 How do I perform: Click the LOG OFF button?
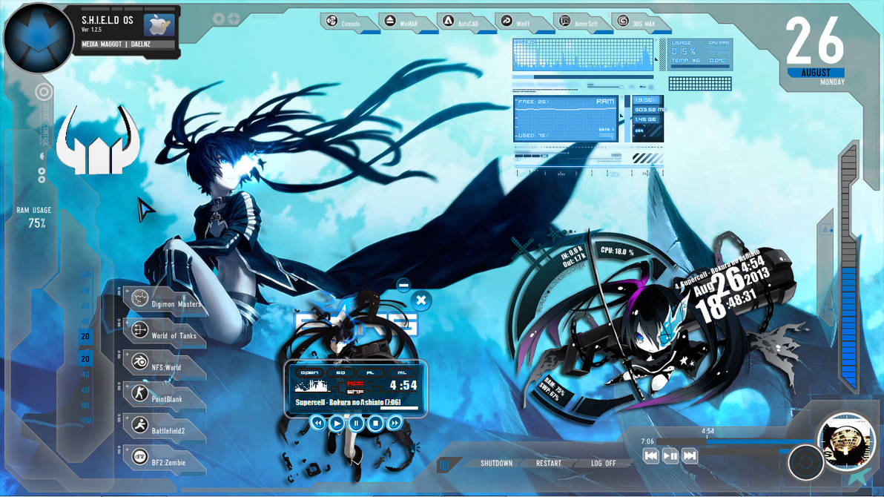coord(603,463)
